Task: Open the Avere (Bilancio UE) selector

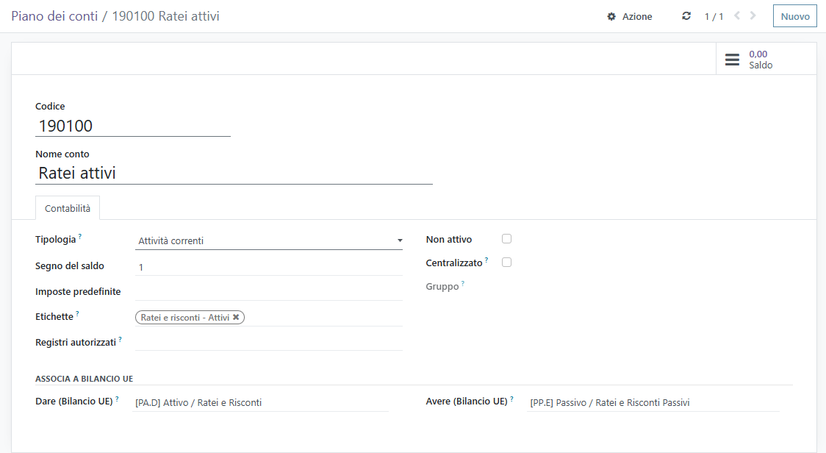Action: tap(653, 402)
